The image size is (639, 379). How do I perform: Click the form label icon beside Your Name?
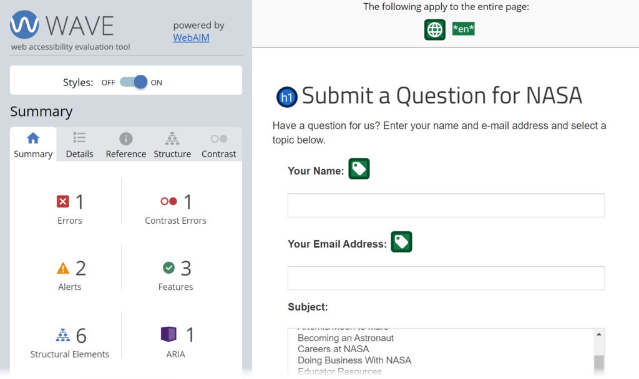point(359,169)
